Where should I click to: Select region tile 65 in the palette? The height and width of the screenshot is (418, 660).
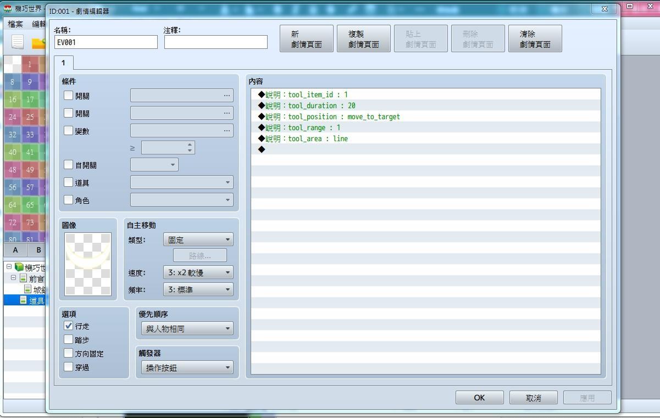30,205
